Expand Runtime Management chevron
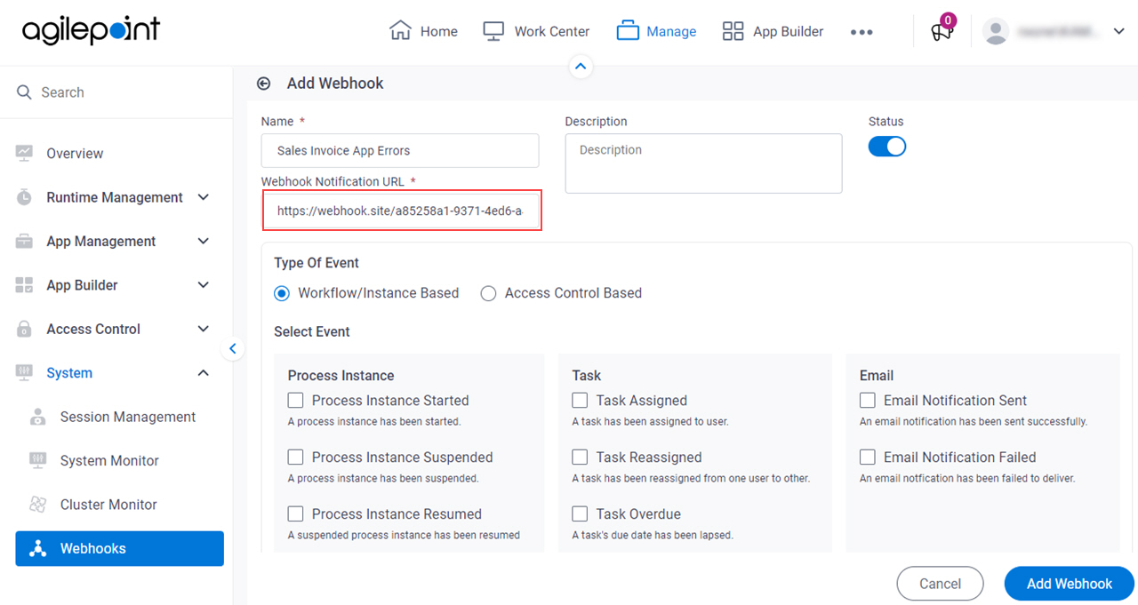This screenshot has width=1138, height=605. pyautogui.click(x=204, y=197)
